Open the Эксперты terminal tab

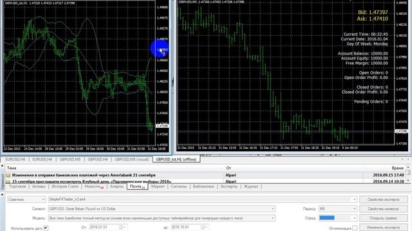tap(229, 187)
